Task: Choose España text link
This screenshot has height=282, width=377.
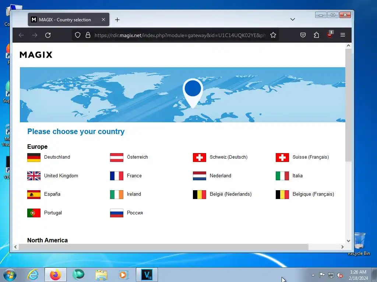Action: (52, 194)
